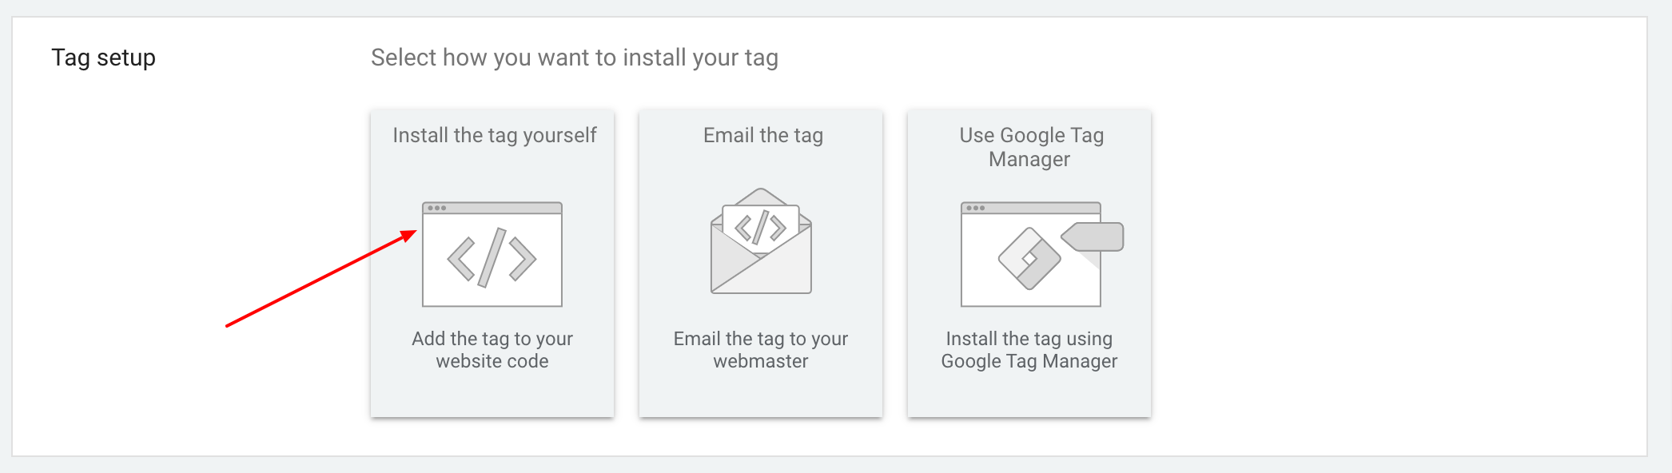Screen dimensions: 1672x473
Task: Click "Email the tag to your webmaster" text
Action: click(761, 350)
